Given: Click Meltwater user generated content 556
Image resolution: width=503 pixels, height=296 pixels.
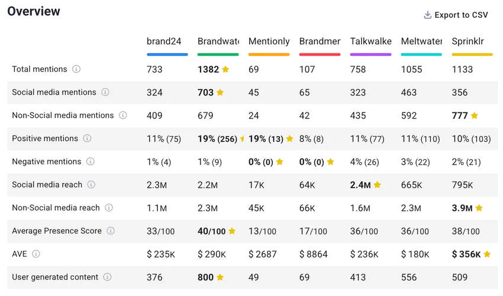Looking at the screenshot, I should click(x=409, y=278).
